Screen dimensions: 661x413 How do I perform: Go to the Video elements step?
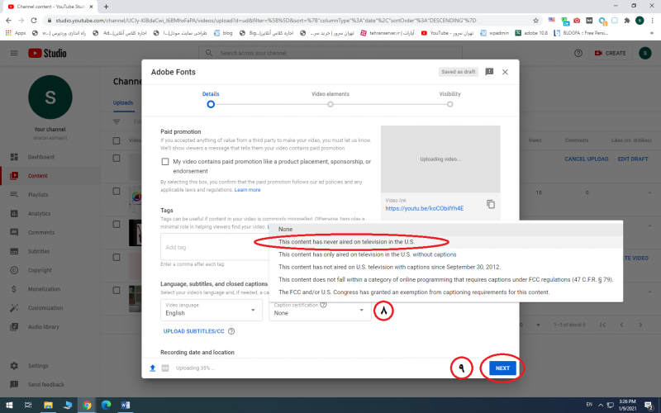(x=330, y=104)
